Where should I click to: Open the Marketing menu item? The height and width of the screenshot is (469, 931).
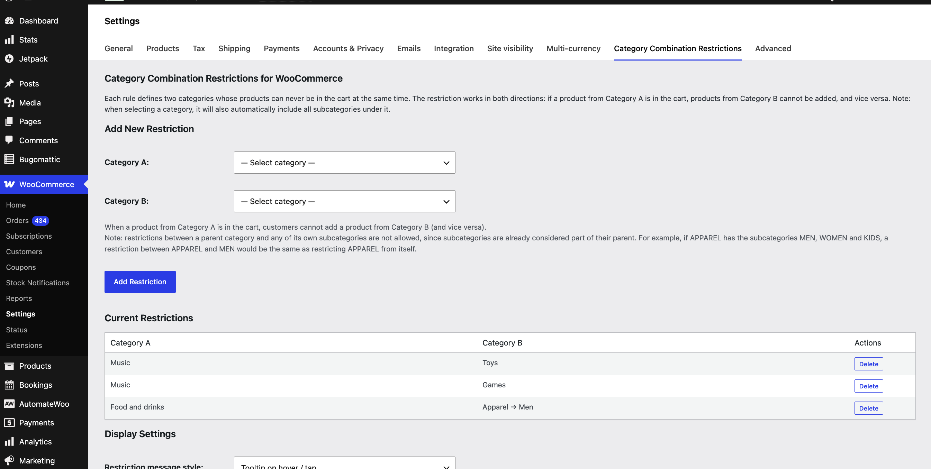44,460
